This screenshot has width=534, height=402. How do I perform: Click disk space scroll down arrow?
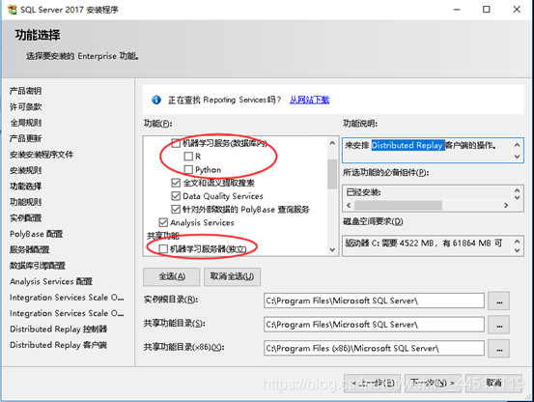click(517, 250)
